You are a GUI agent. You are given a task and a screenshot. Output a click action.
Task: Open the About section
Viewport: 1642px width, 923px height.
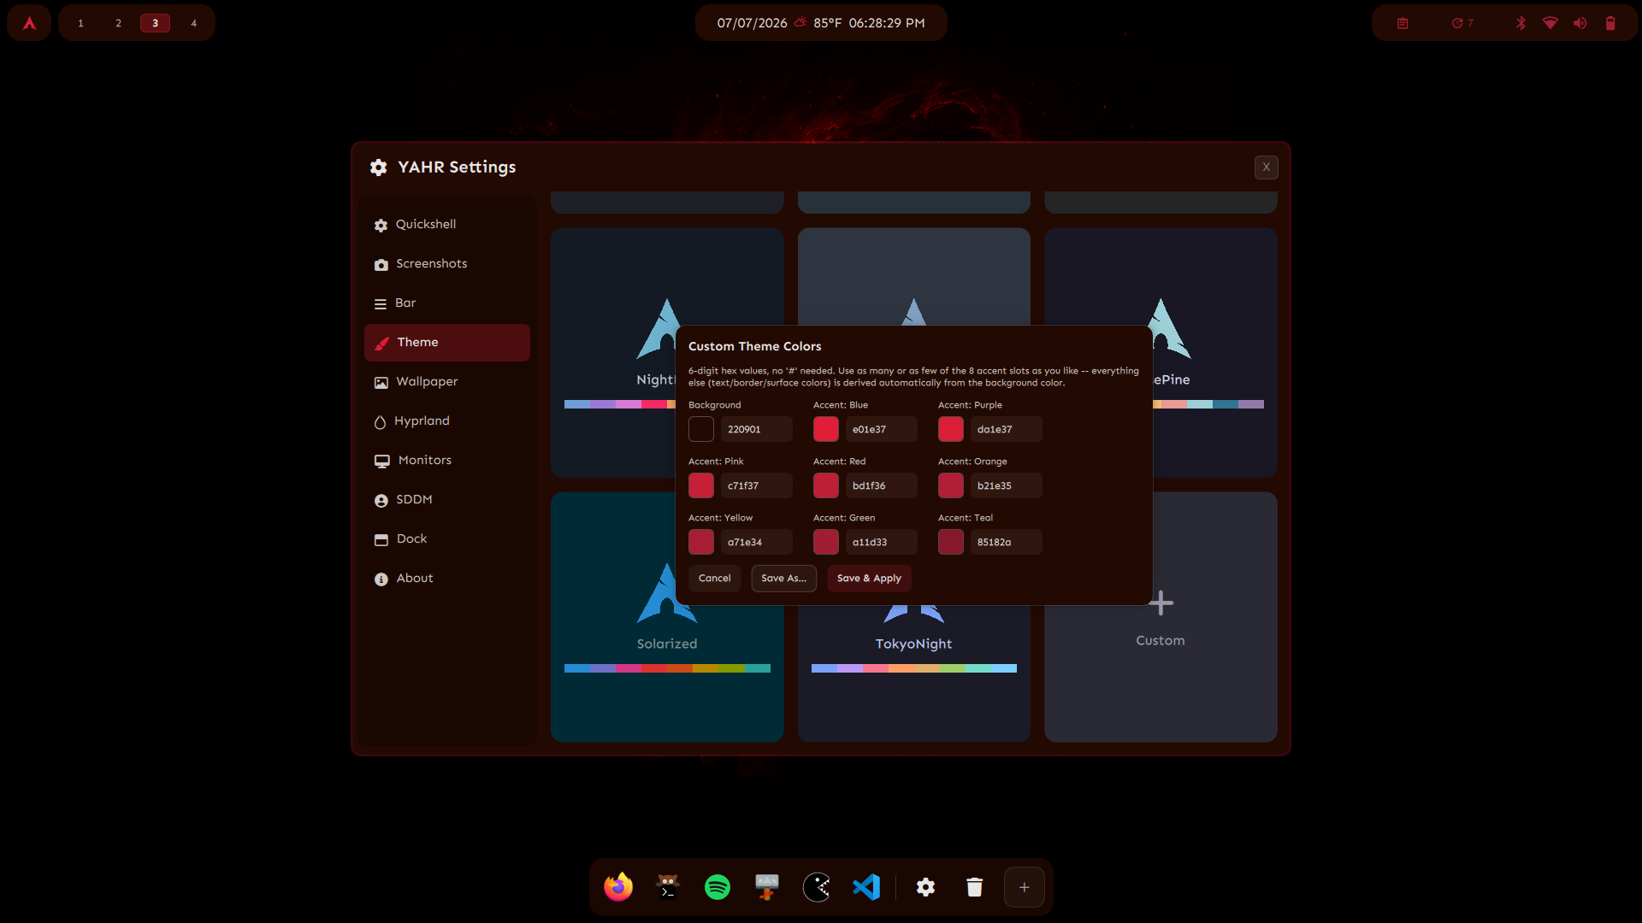[447, 579]
